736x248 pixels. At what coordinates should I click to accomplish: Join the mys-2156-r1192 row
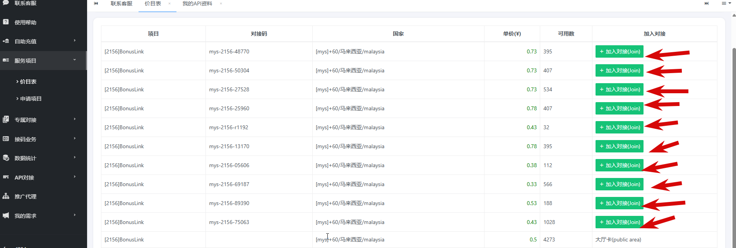(x=619, y=127)
